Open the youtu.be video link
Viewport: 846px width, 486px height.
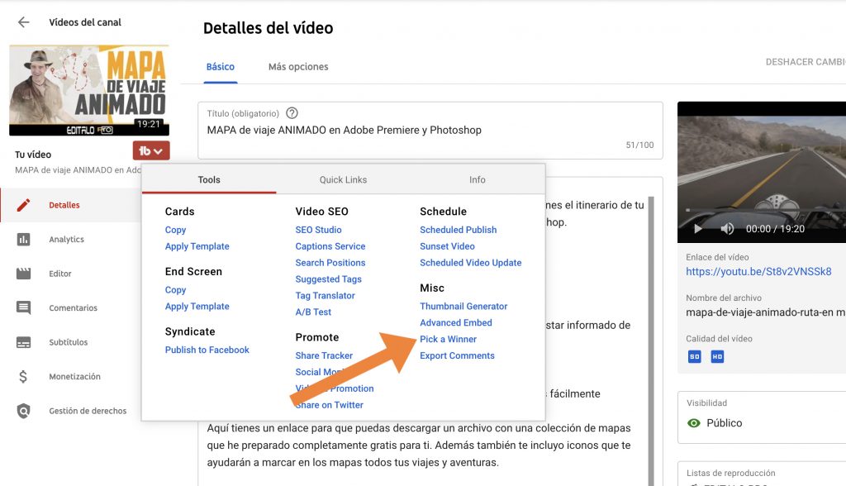758,271
